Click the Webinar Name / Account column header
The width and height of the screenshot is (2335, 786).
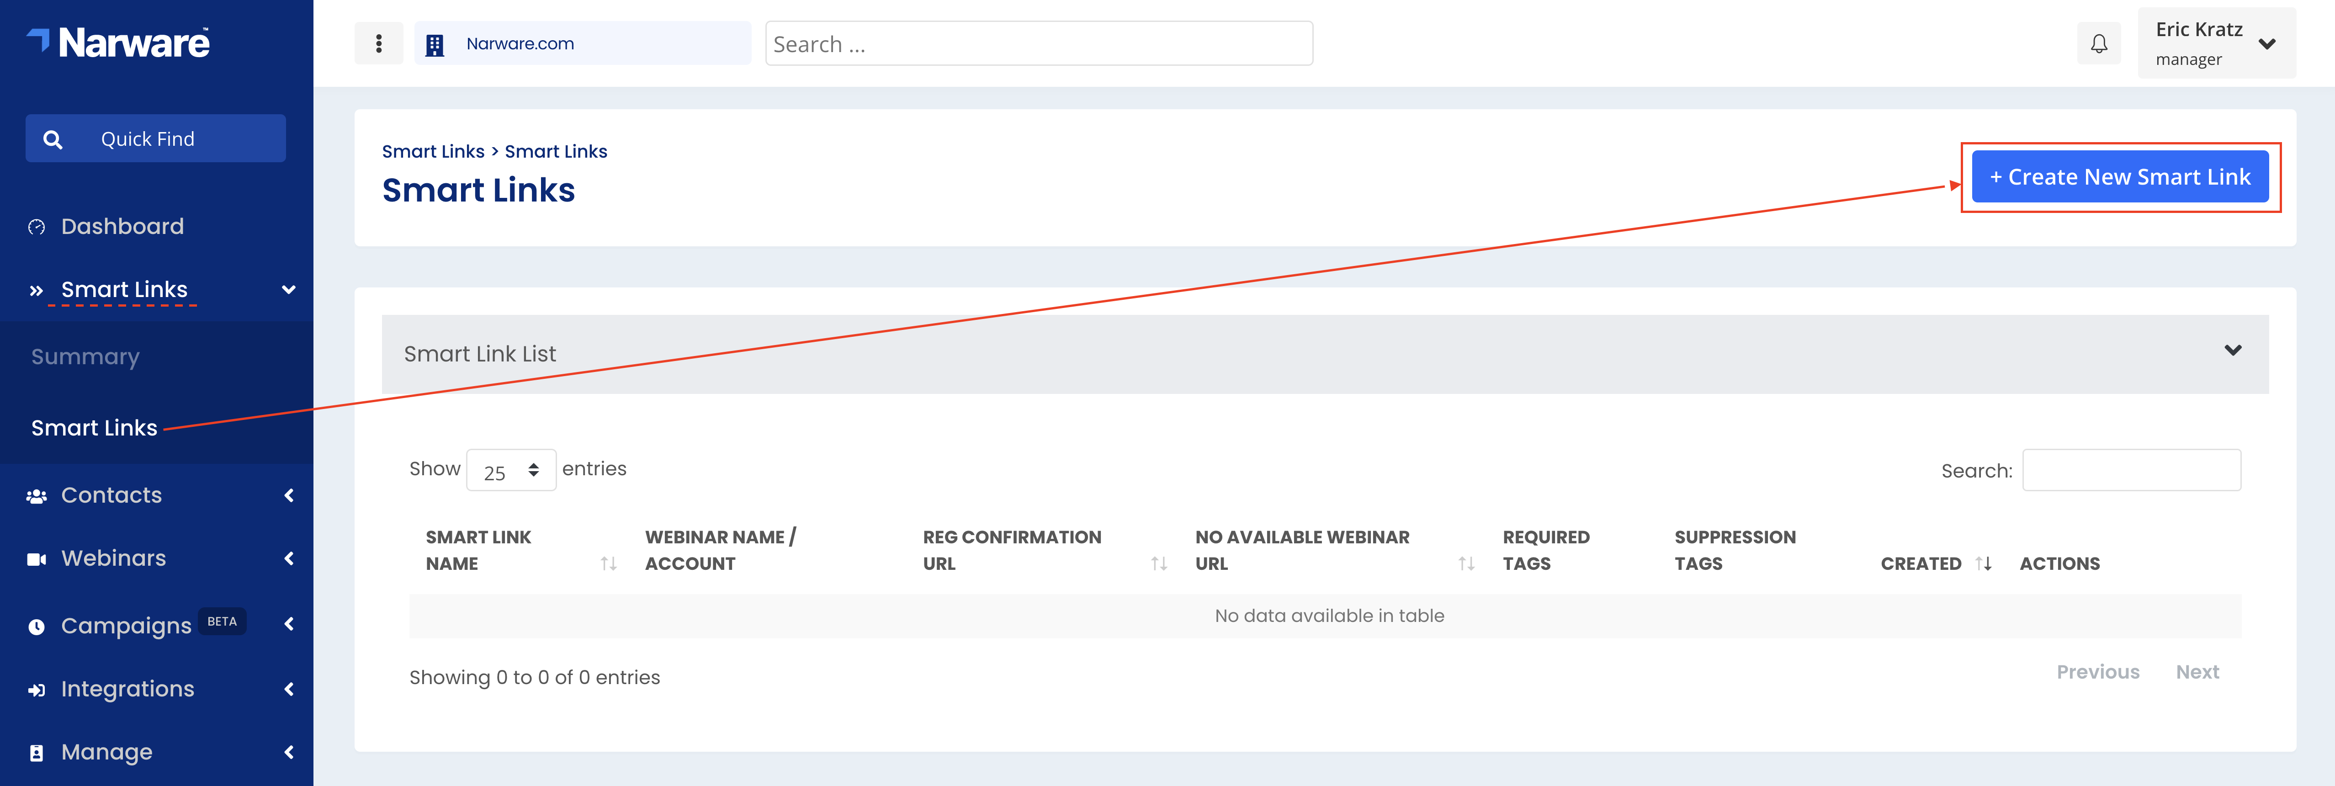pyautogui.click(x=721, y=550)
